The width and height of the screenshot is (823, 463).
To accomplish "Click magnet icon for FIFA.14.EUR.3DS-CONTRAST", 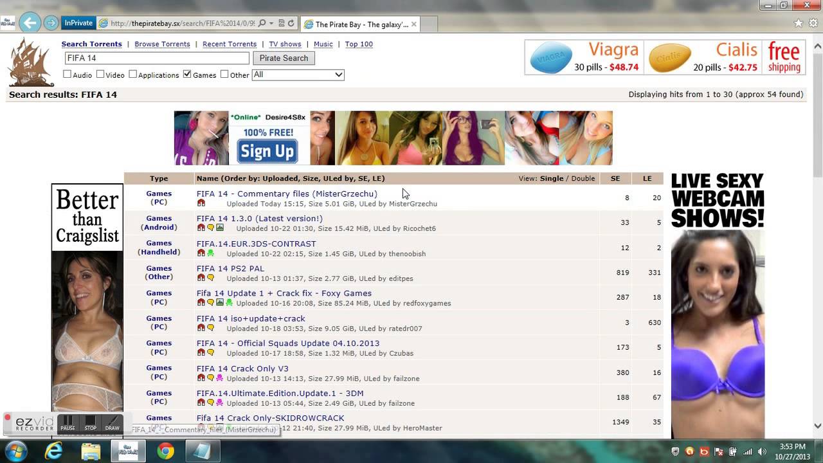I will [x=201, y=253].
